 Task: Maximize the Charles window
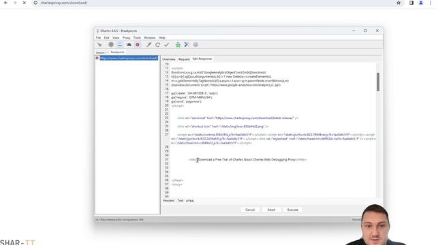click(x=365, y=31)
